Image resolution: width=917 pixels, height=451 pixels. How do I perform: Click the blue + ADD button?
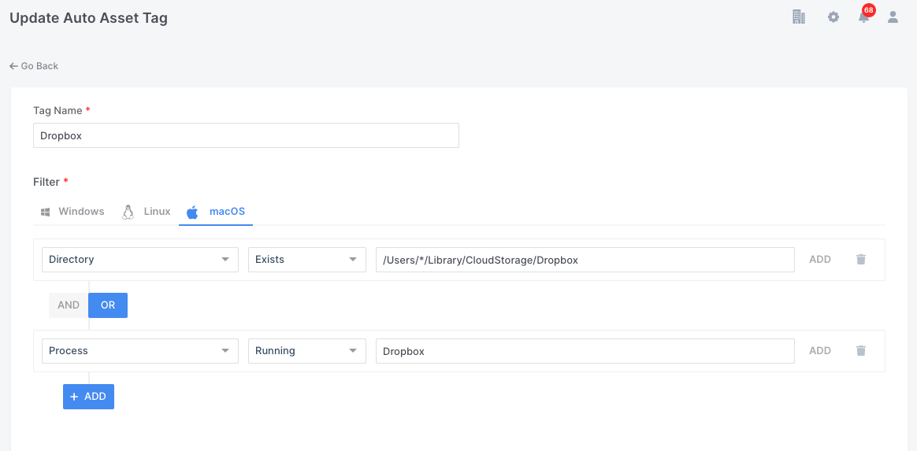pos(88,397)
